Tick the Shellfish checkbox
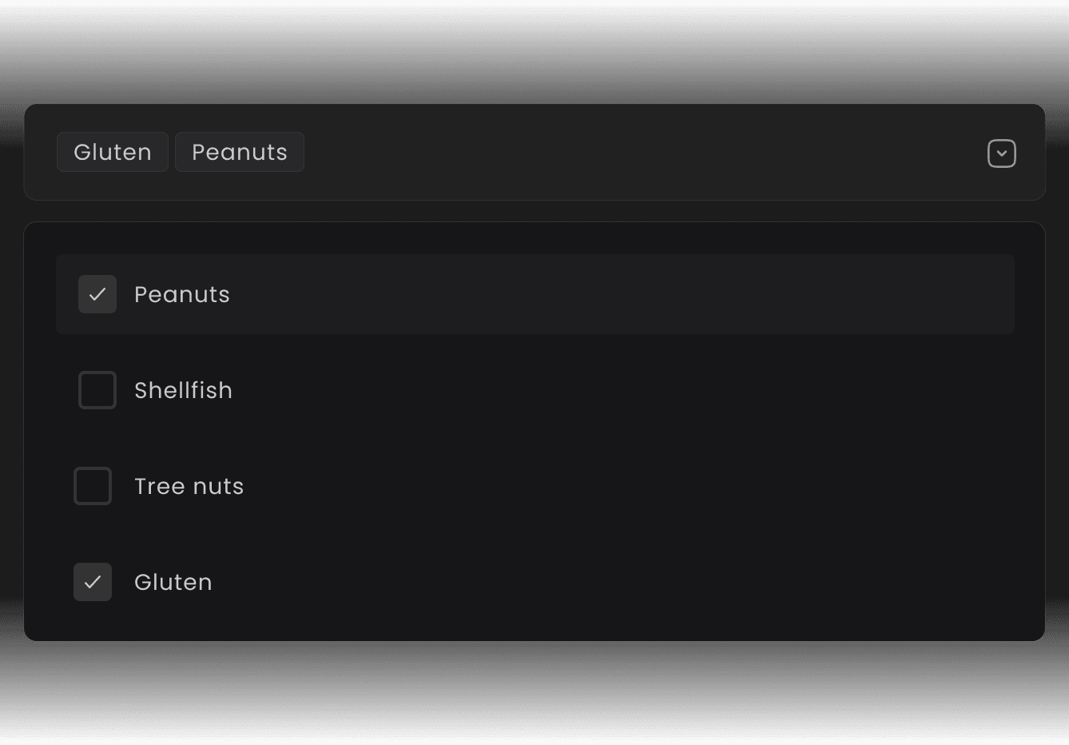Image resolution: width=1069 pixels, height=745 pixels. click(97, 390)
